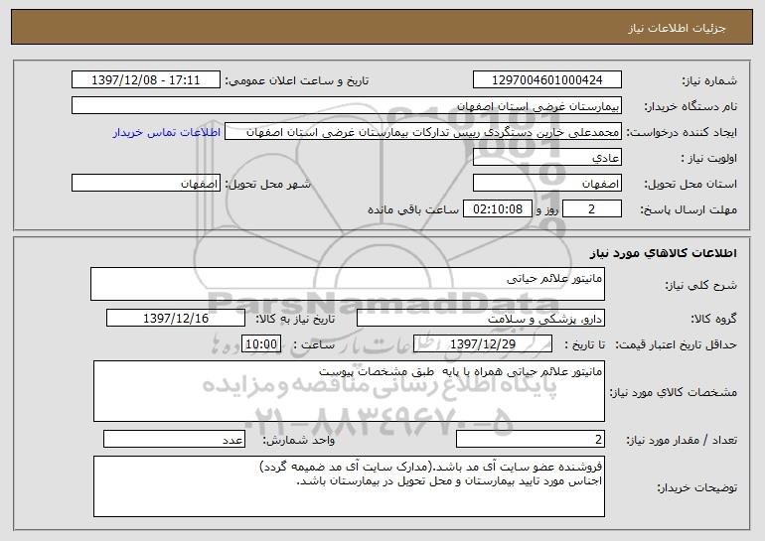Click the ساعت باقی مانده text

pos(413,209)
